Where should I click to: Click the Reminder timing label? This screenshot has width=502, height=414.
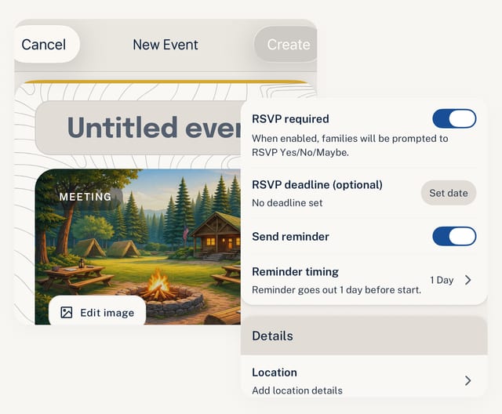[295, 272]
